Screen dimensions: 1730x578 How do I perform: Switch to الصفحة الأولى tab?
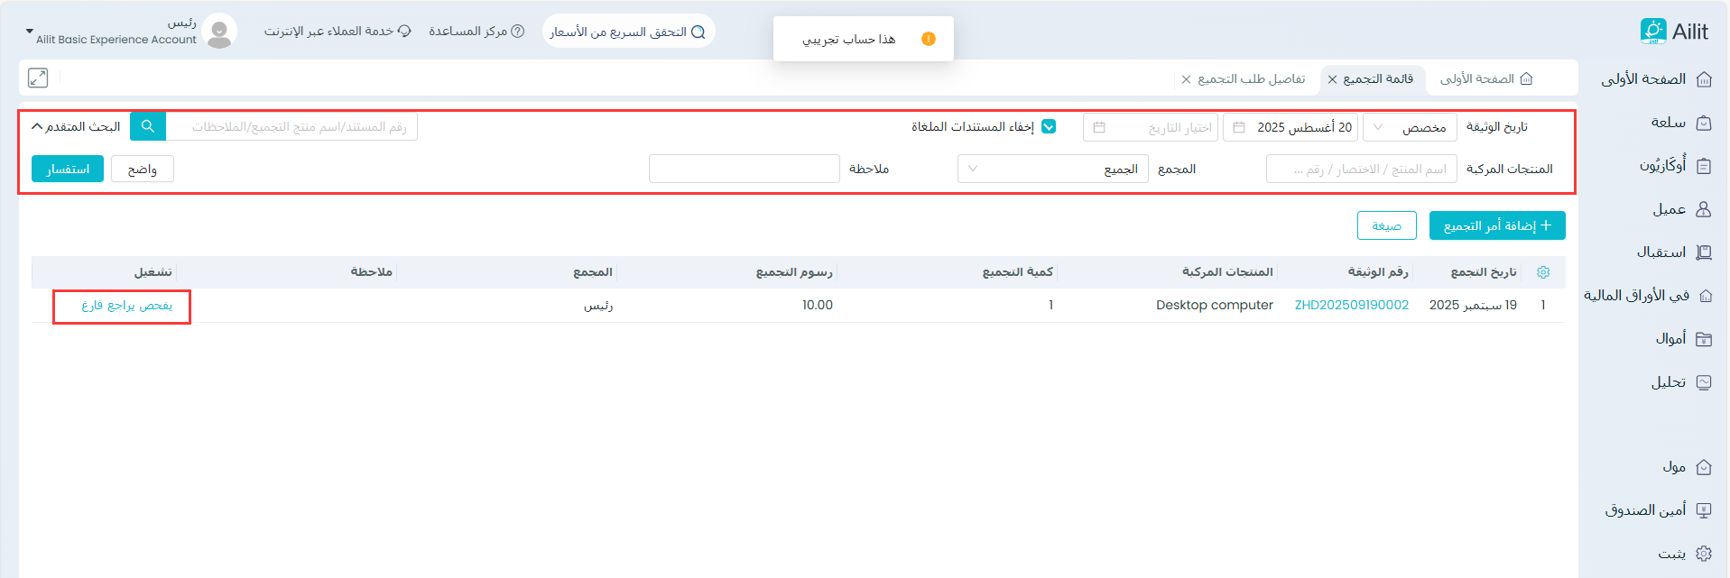1485,79
